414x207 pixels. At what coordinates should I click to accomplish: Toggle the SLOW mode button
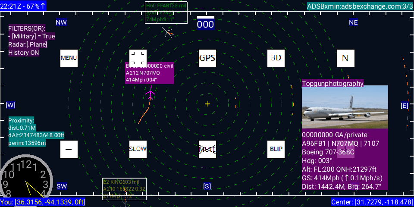click(x=138, y=149)
